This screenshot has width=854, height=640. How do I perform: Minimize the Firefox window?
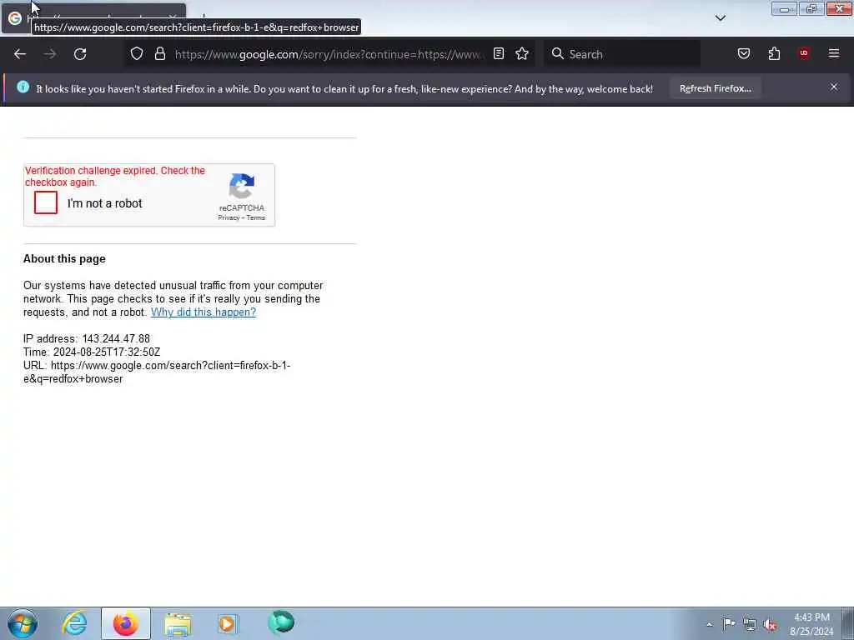point(784,8)
